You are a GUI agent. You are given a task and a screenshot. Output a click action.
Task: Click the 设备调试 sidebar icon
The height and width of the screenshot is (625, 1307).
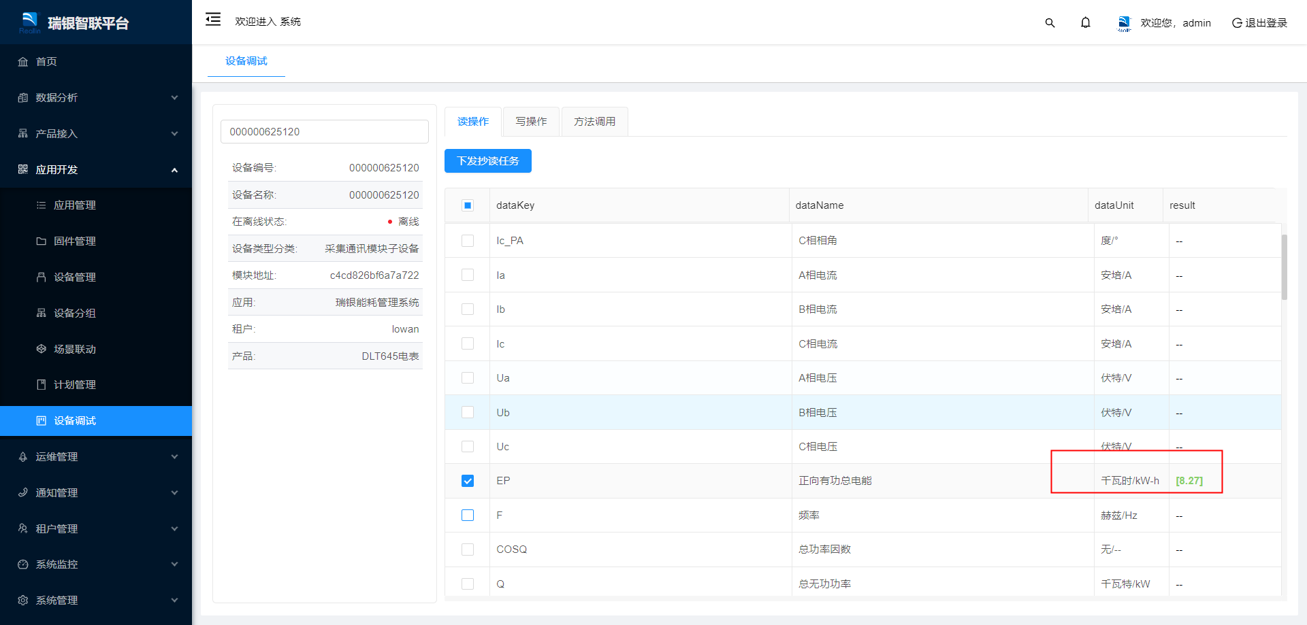click(42, 421)
